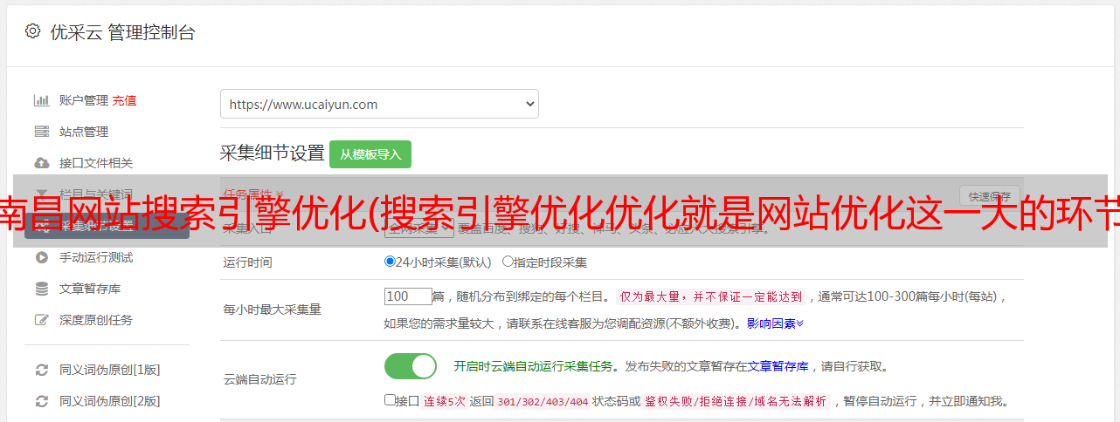The height and width of the screenshot is (422, 1120).
Task: Click the gear icon beside 优采云 管理控制台
Action: (32, 31)
